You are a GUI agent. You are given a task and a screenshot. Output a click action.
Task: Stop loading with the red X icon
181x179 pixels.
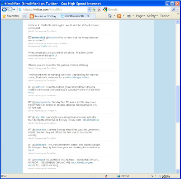[x=99, y=9]
